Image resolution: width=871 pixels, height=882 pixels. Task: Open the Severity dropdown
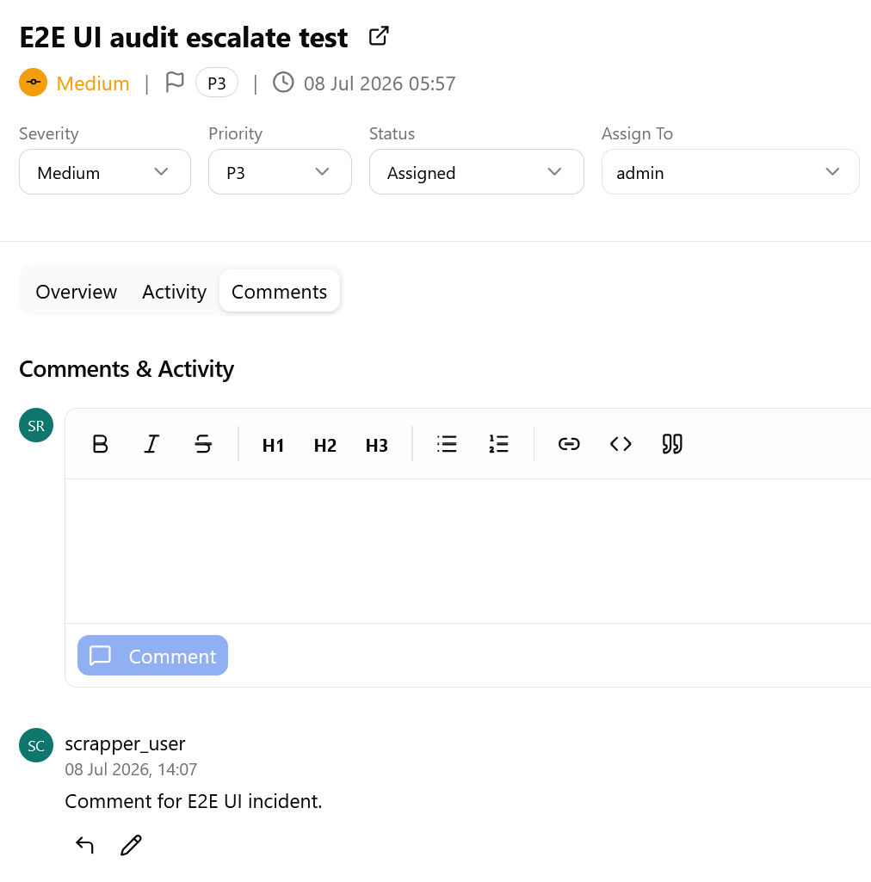click(x=105, y=172)
